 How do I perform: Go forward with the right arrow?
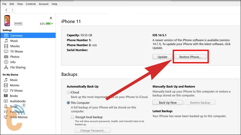pyautogui.click(x=12, y=10)
